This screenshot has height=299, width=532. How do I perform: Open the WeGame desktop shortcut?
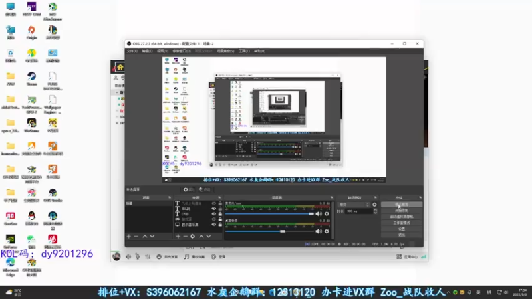pyautogui.click(x=31, y=126)
